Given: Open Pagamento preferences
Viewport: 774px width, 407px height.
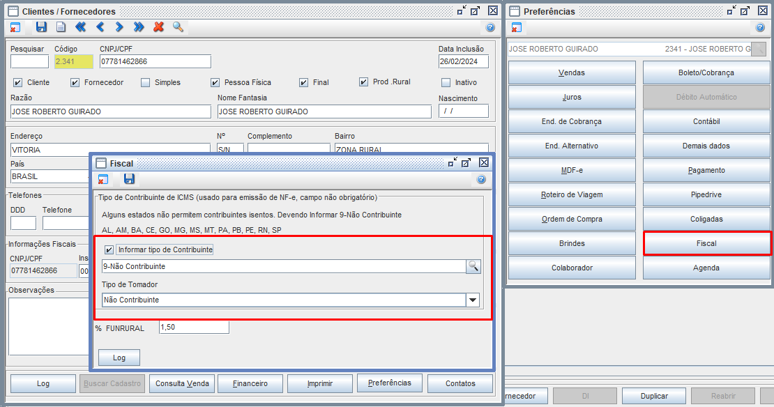Looking at the screenshot, I should point(706,170).
